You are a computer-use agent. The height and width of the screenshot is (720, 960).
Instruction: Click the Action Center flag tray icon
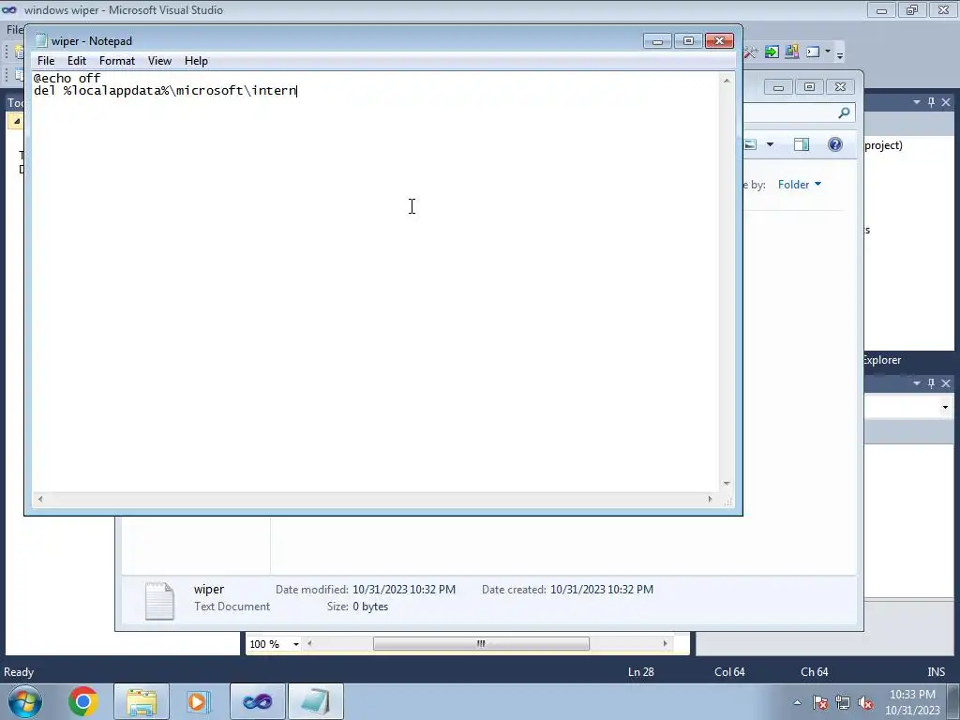820,702
